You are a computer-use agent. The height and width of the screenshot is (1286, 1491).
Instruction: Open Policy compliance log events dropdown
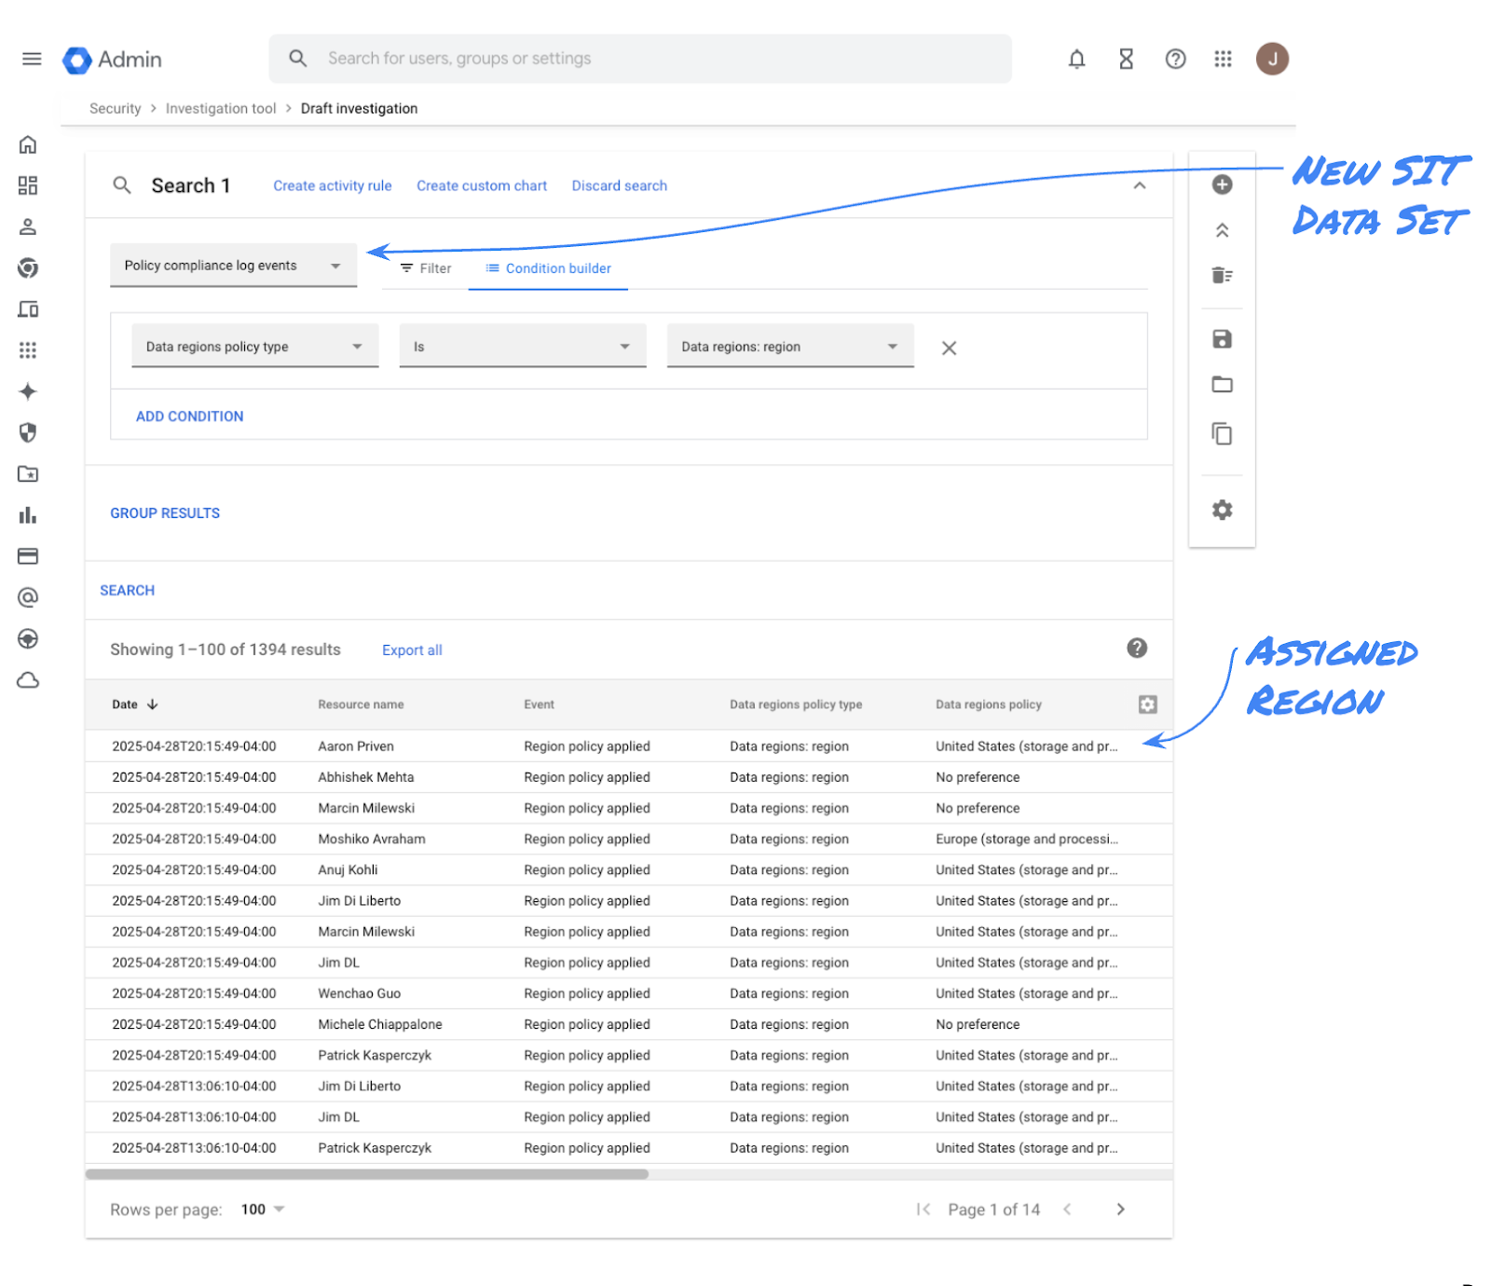[234, 266]
